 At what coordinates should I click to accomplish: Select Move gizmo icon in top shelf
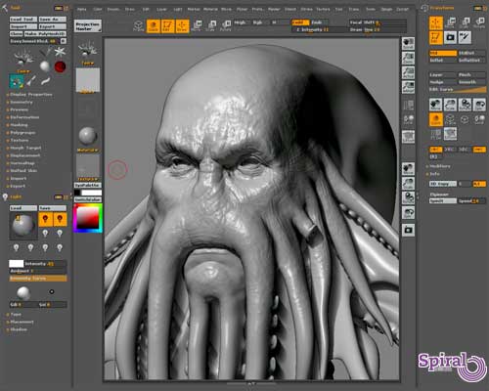(197, 26)
